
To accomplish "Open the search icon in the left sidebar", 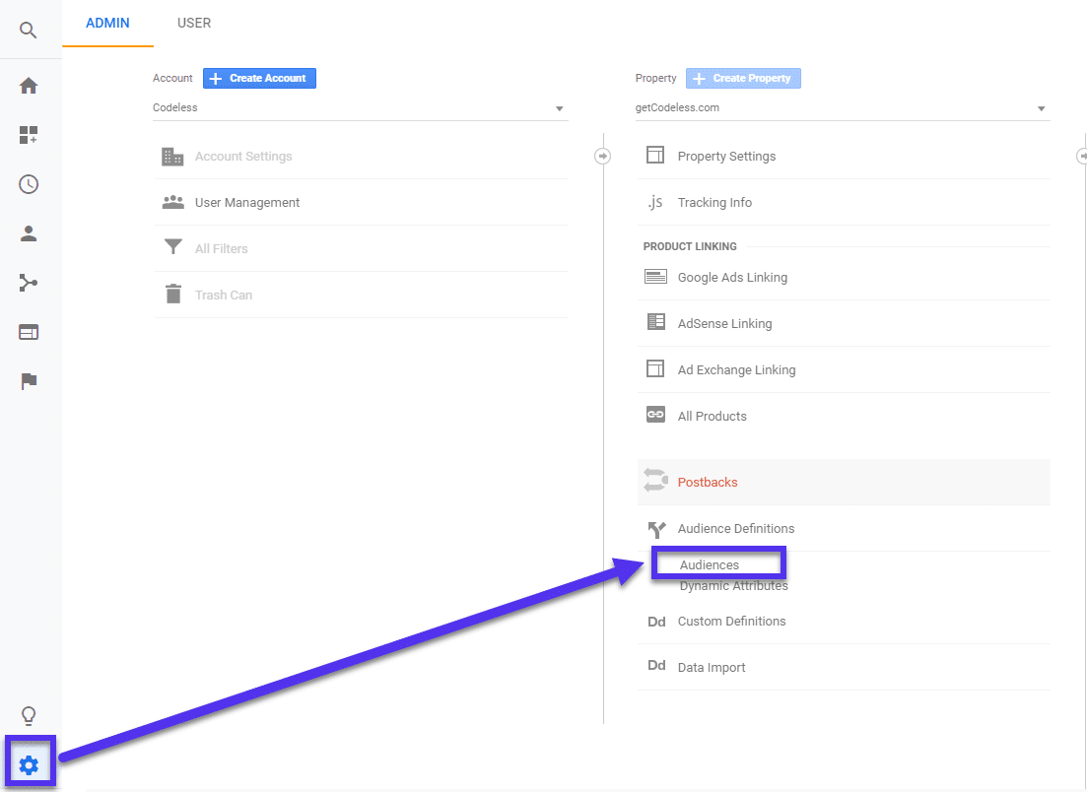I will [x=30, y=30].
